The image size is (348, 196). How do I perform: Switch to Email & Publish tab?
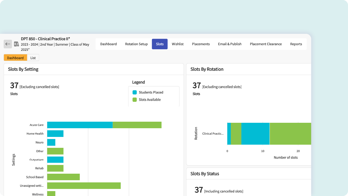230,44
